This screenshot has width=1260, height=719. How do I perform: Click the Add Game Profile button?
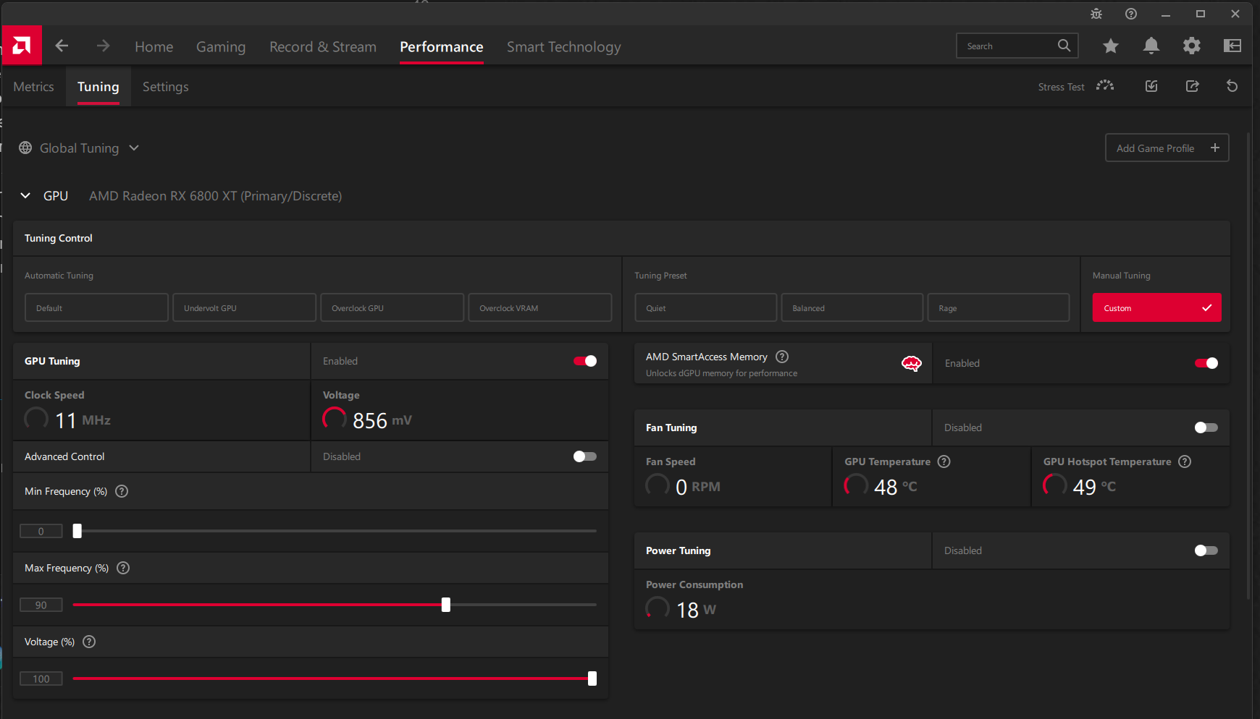[x=1167, y=148]
